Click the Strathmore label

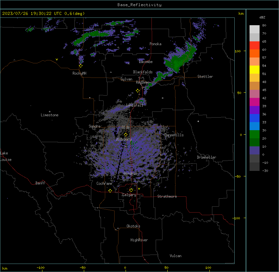[167, 196]
